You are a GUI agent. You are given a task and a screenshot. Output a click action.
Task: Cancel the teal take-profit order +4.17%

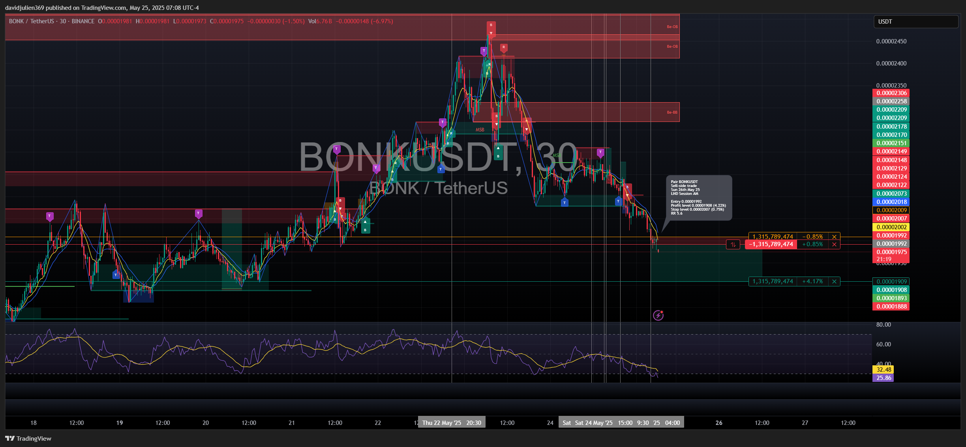(x=834, y=281)
